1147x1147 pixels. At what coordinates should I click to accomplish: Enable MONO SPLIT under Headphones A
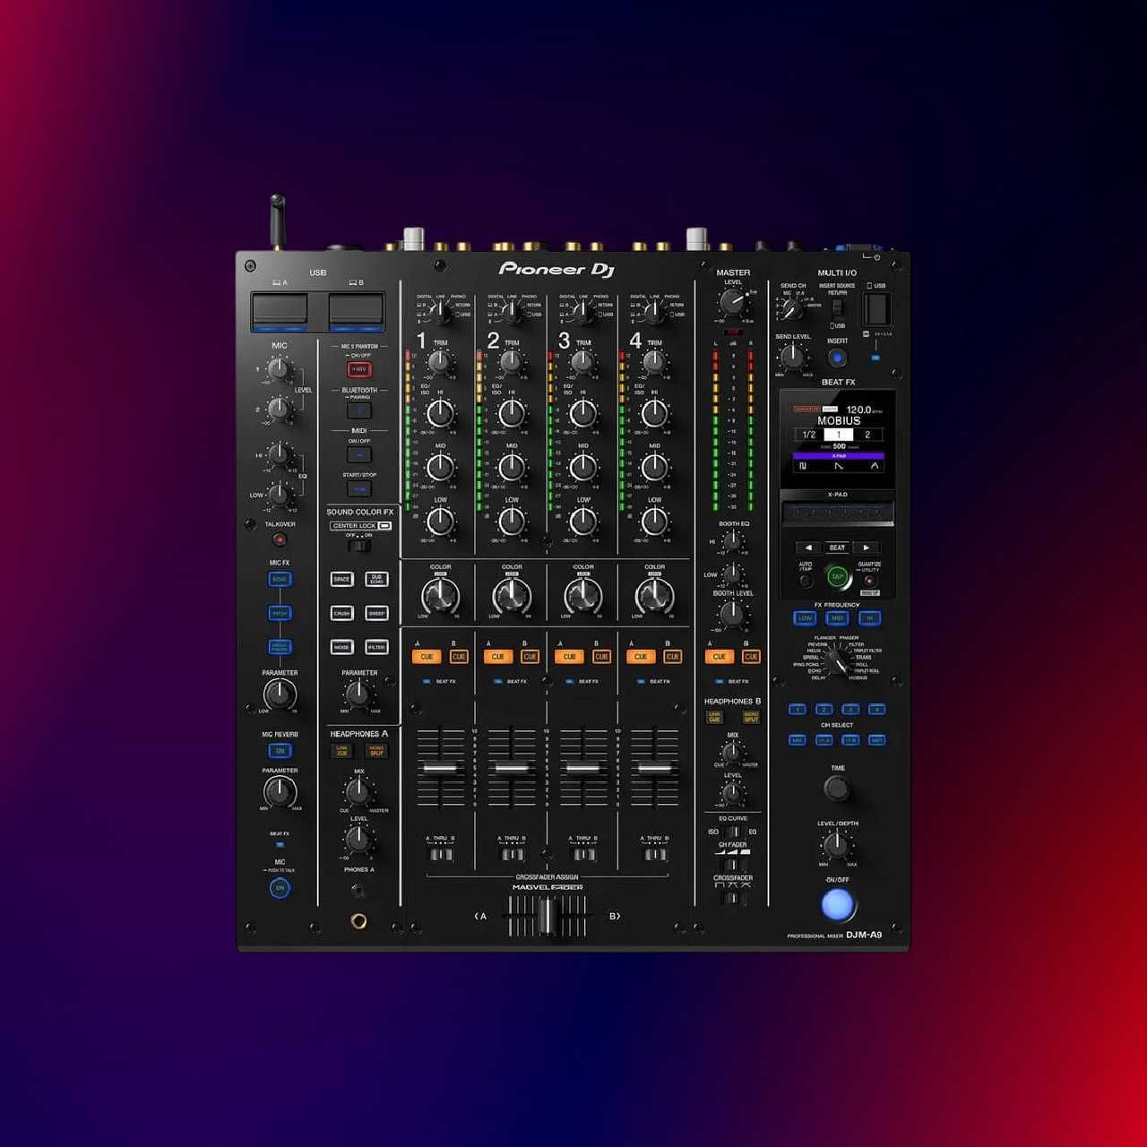376,751
